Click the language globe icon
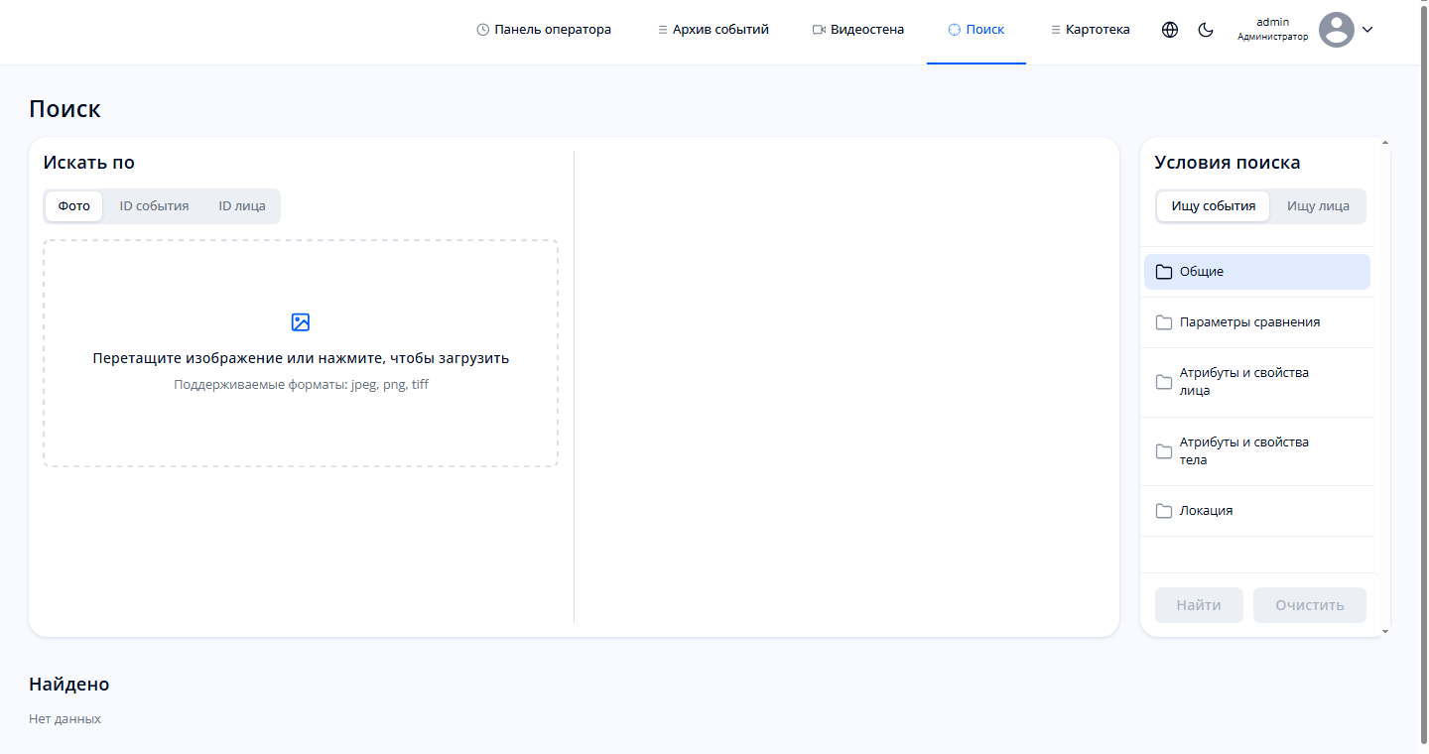 [1170, 30]
